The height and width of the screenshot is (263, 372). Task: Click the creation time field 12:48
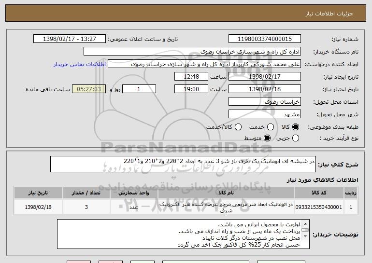pos(191,77)
